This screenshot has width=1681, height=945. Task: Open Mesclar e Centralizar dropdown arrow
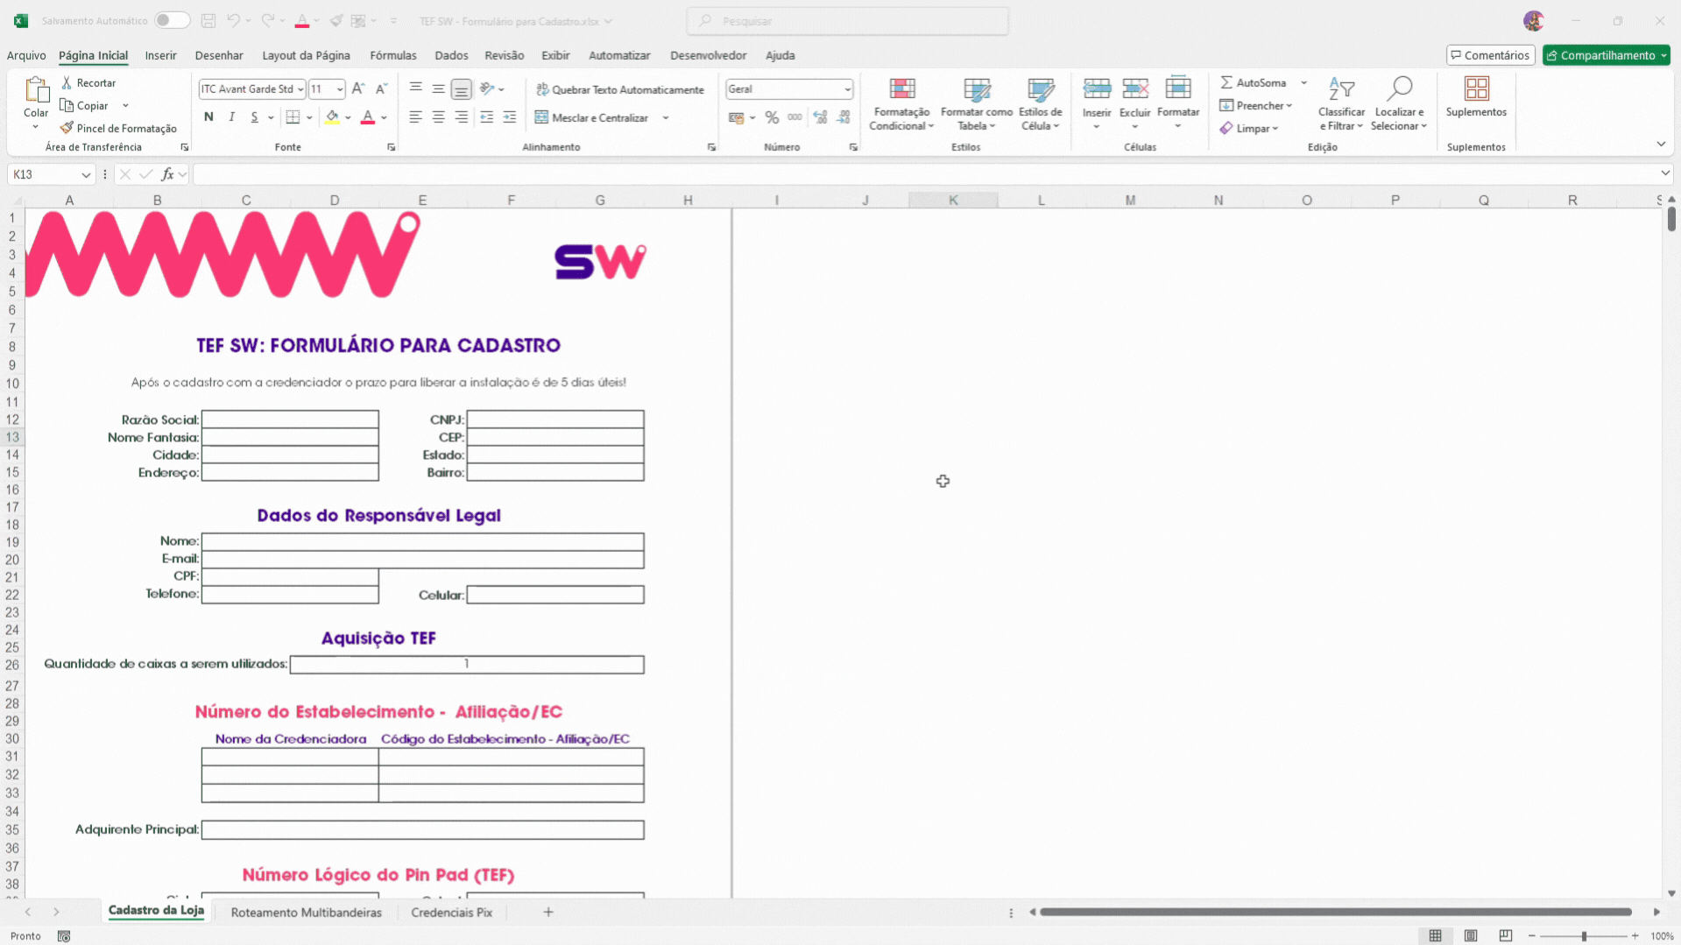coord(666,117)
